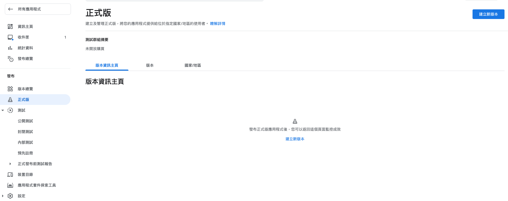
Task: Switch to the 版本 tab
Action: (x=150, y=65)
